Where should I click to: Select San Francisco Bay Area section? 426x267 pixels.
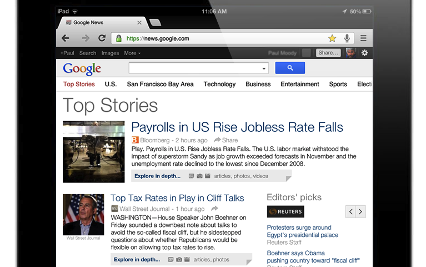[x=160, y=84]
